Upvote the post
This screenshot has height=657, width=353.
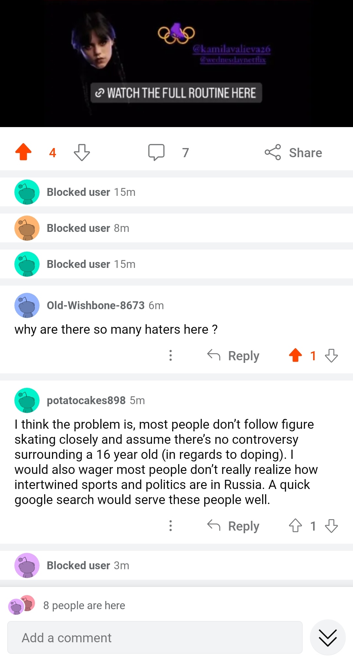click(24, 152)
